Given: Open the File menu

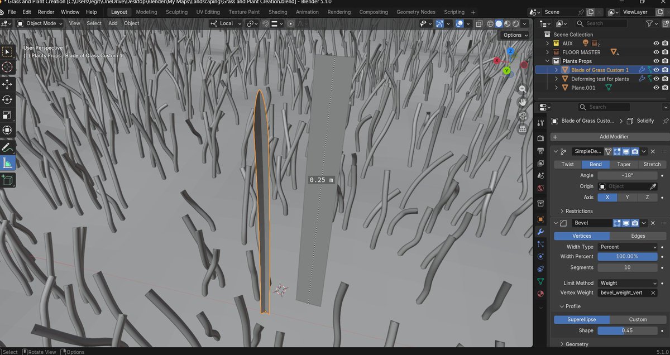Looking at the screenshot, I should [12, 12].
